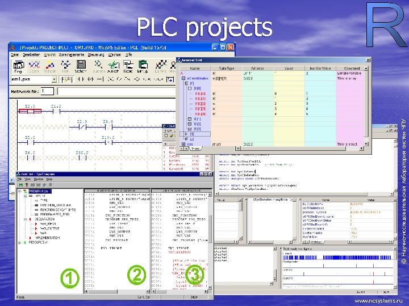Open the Steuerung menu
Image resolution: width=409 pixels, height=306 pixels.
click(x=96, y=55)
